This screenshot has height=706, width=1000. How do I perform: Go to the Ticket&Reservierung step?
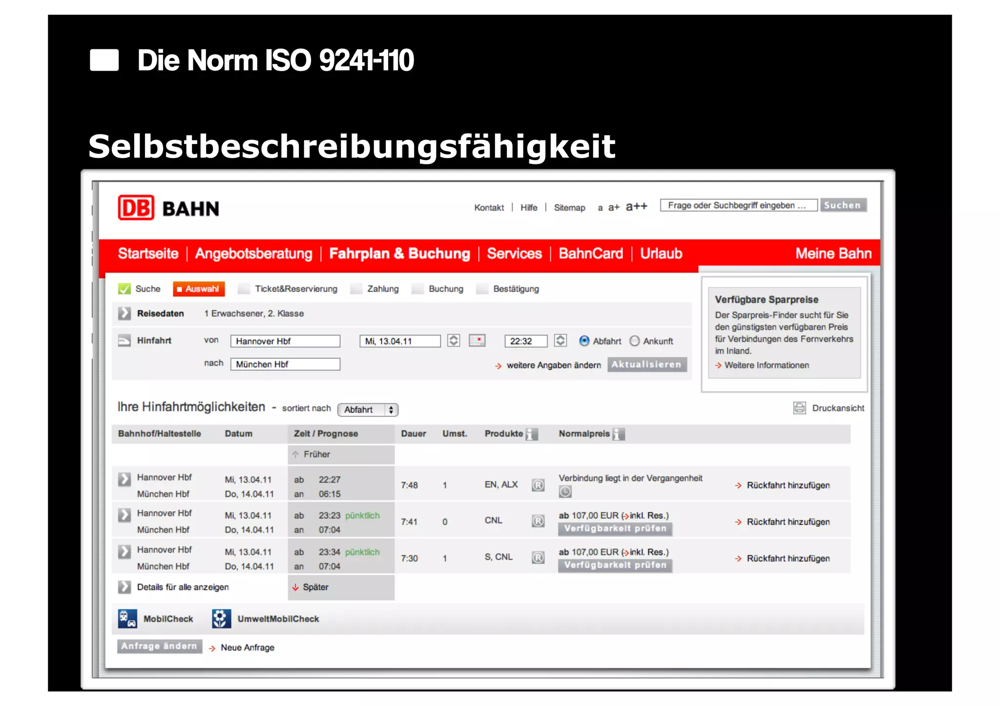296,289
